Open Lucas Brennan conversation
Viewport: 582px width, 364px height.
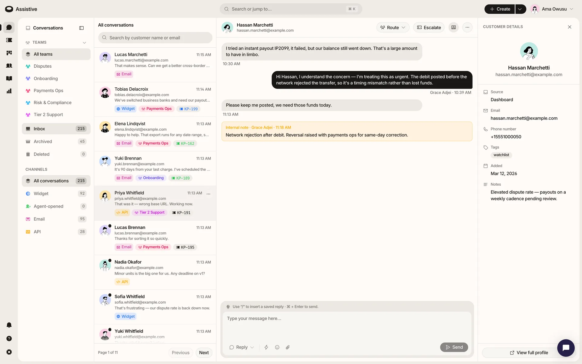coord(155,238)
